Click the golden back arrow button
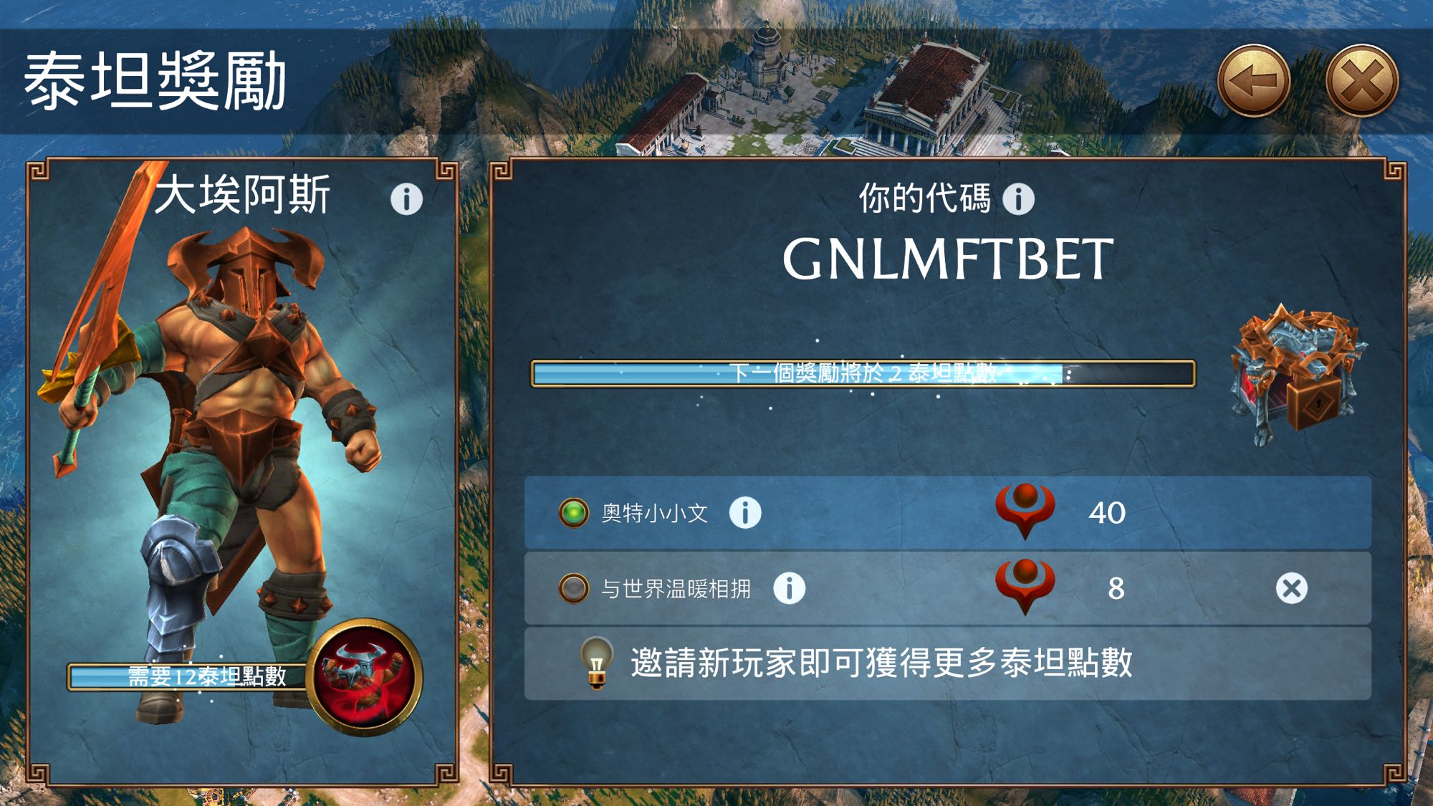 [x=1254, y=80]
